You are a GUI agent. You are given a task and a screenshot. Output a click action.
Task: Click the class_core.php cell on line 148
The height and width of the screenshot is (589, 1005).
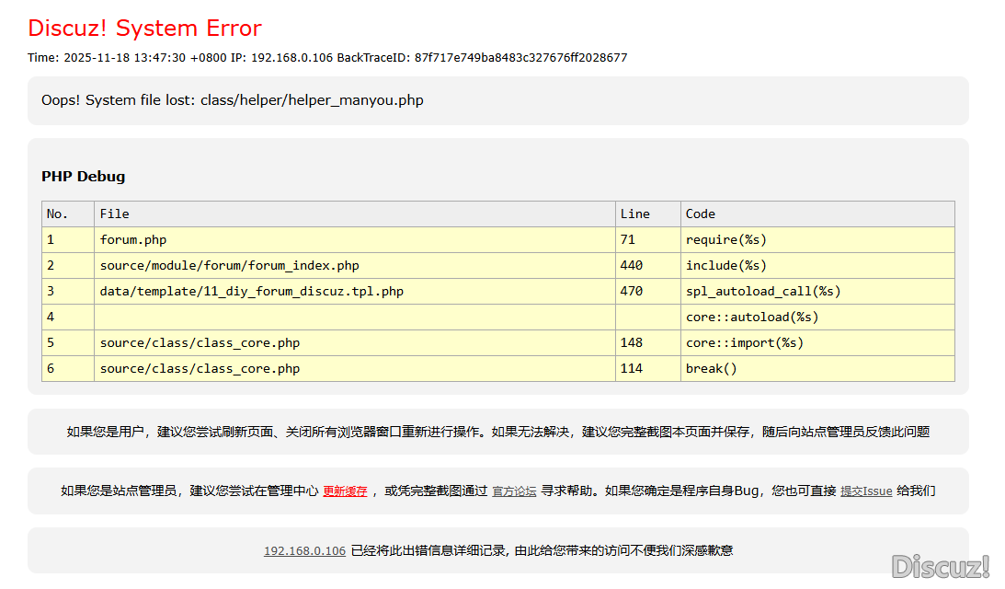tap(200, 343)
